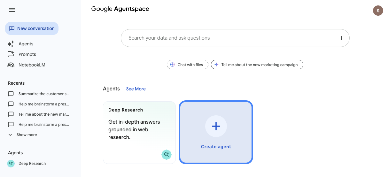The image size is (388, 177).
Task: Open the hamburger main menu
Action: tap(12, 10)
